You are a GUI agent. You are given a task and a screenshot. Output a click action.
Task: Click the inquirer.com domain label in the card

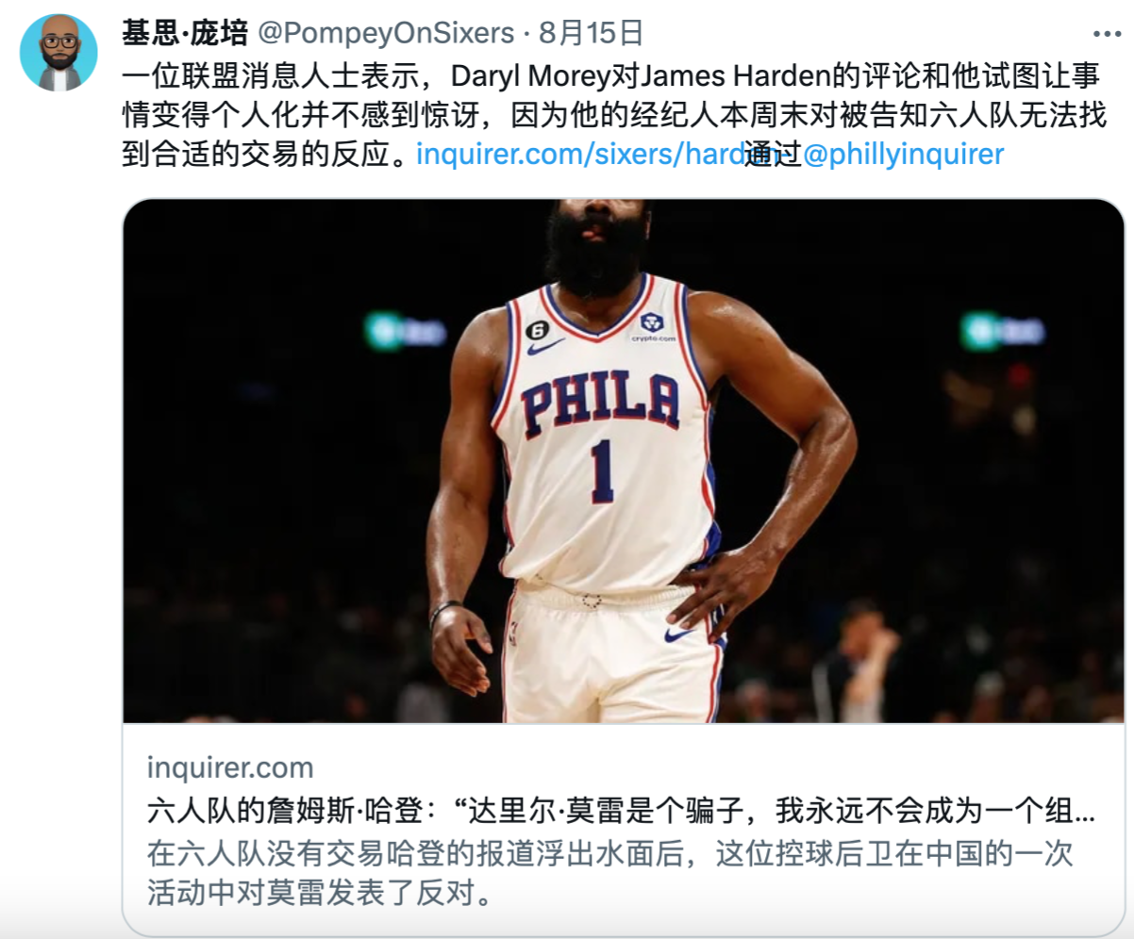pyautogui.click(x=230, y=767)
